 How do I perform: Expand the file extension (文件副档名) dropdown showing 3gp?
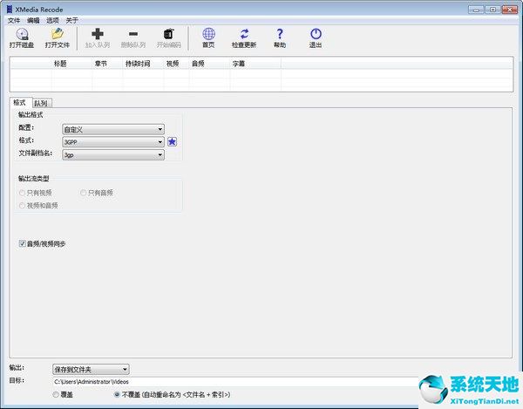pyautogui.click(x=113, y=155)
